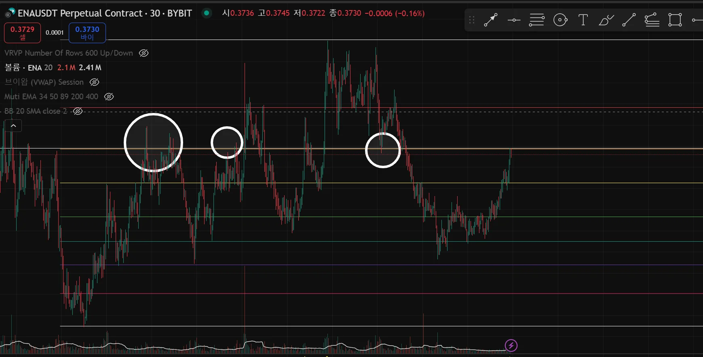
Task: Select the purple horizontal line on chart
Action: 382,265
